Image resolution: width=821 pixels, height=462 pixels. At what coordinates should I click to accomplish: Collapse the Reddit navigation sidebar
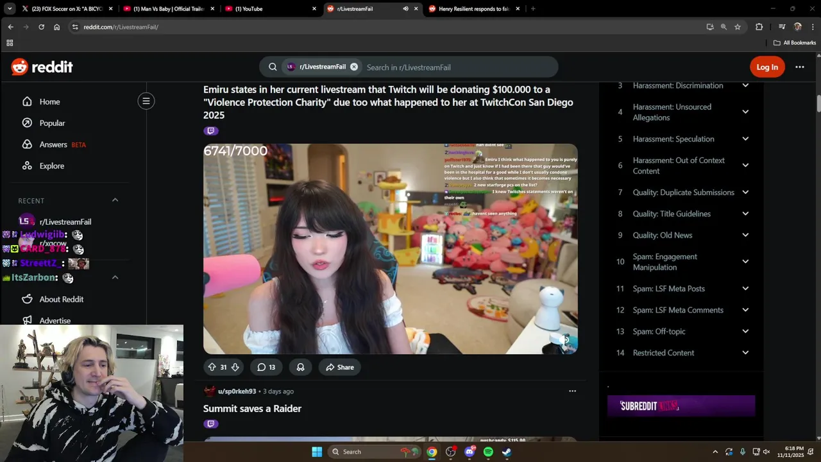pyautogui.click(x=146, y=101)
